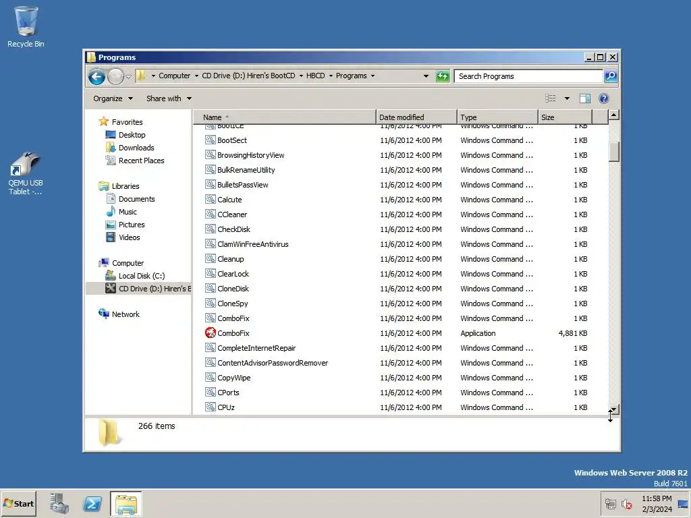
Task: Sort by the Type column header
Action: tap(497, 117)
